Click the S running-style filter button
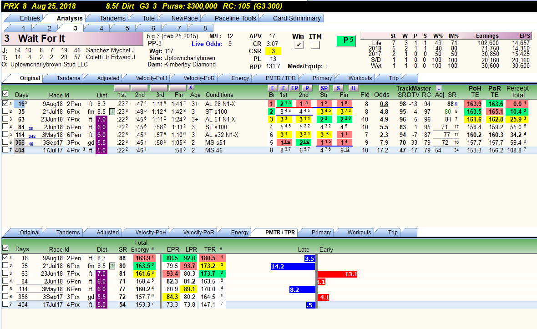The width and height of the screenshot is (537, 329). 338,88
